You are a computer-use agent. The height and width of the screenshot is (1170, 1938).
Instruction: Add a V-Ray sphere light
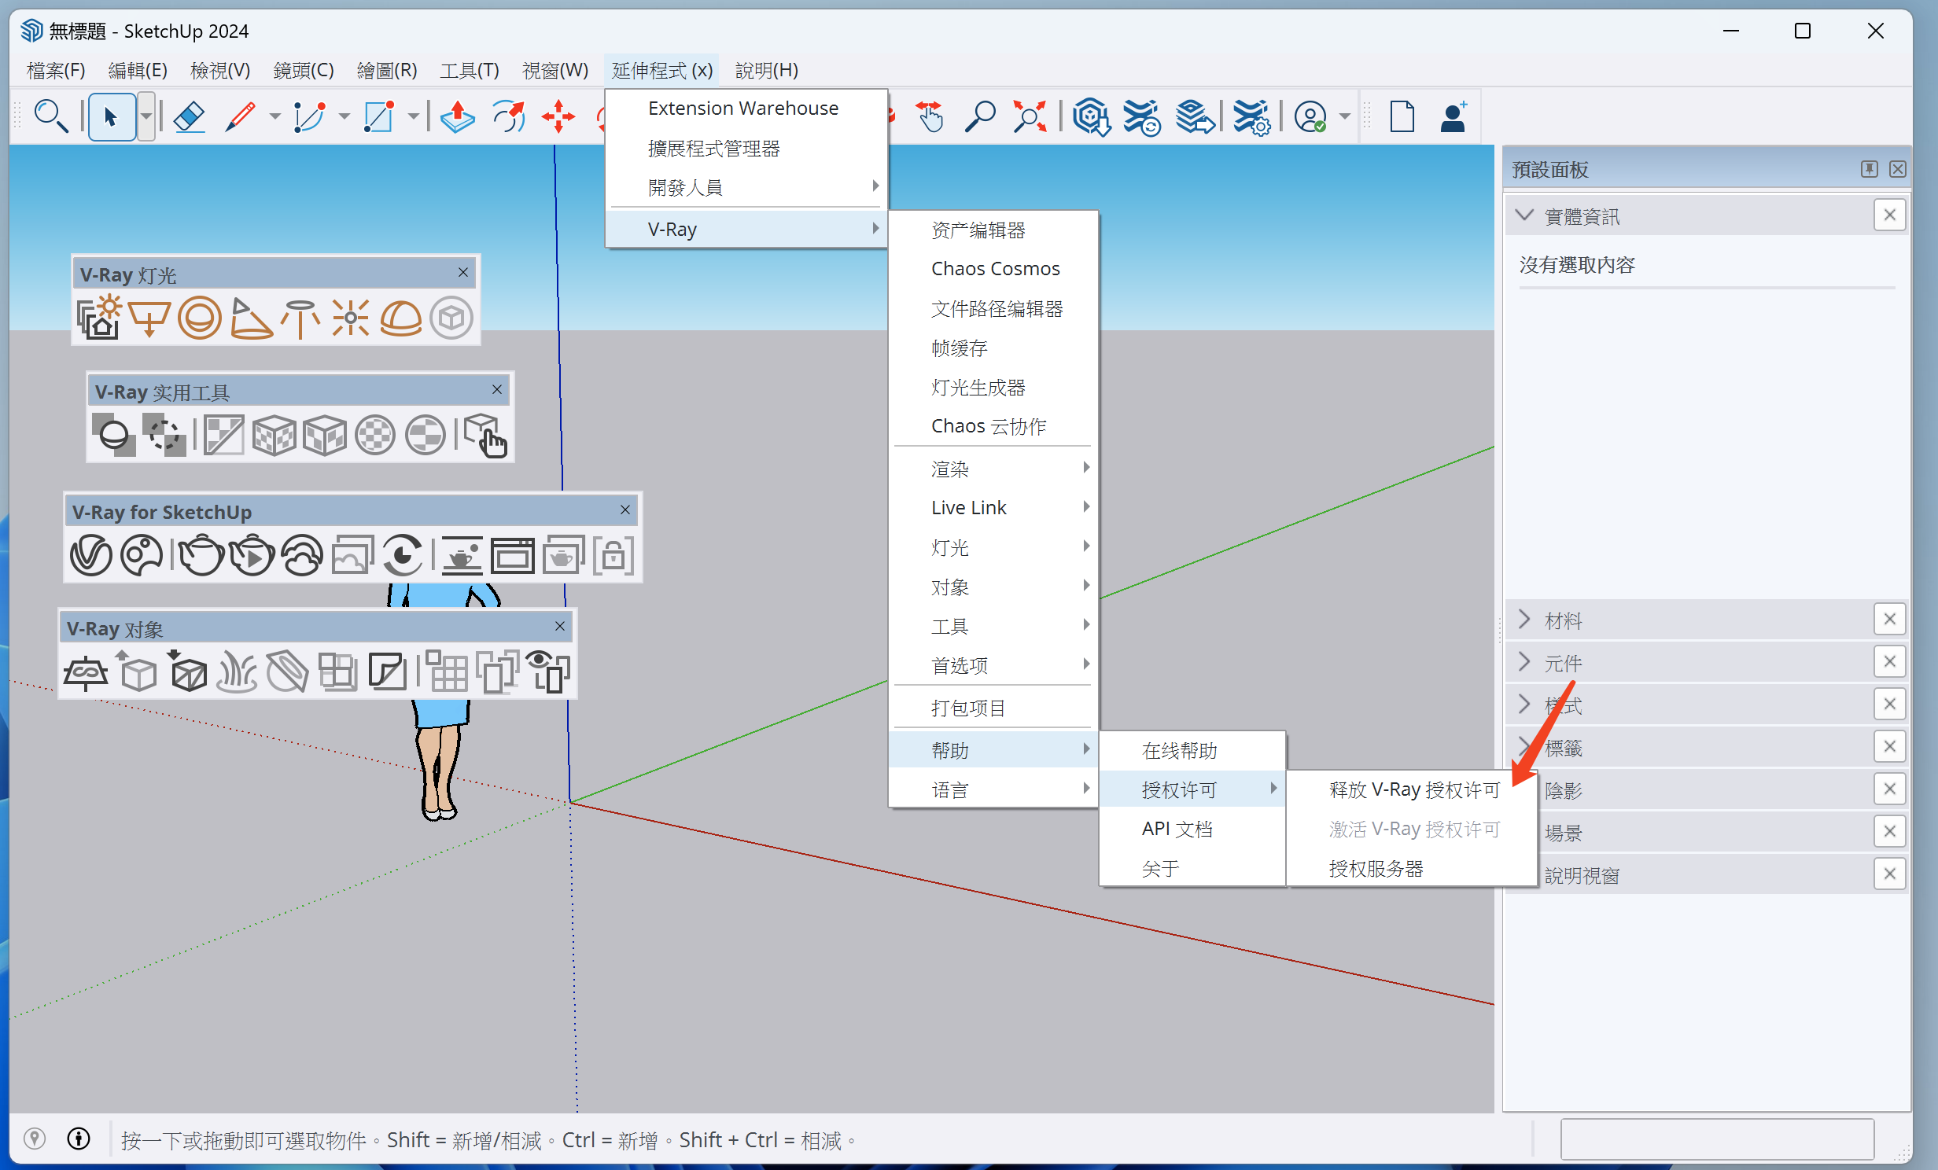(199, 318)
